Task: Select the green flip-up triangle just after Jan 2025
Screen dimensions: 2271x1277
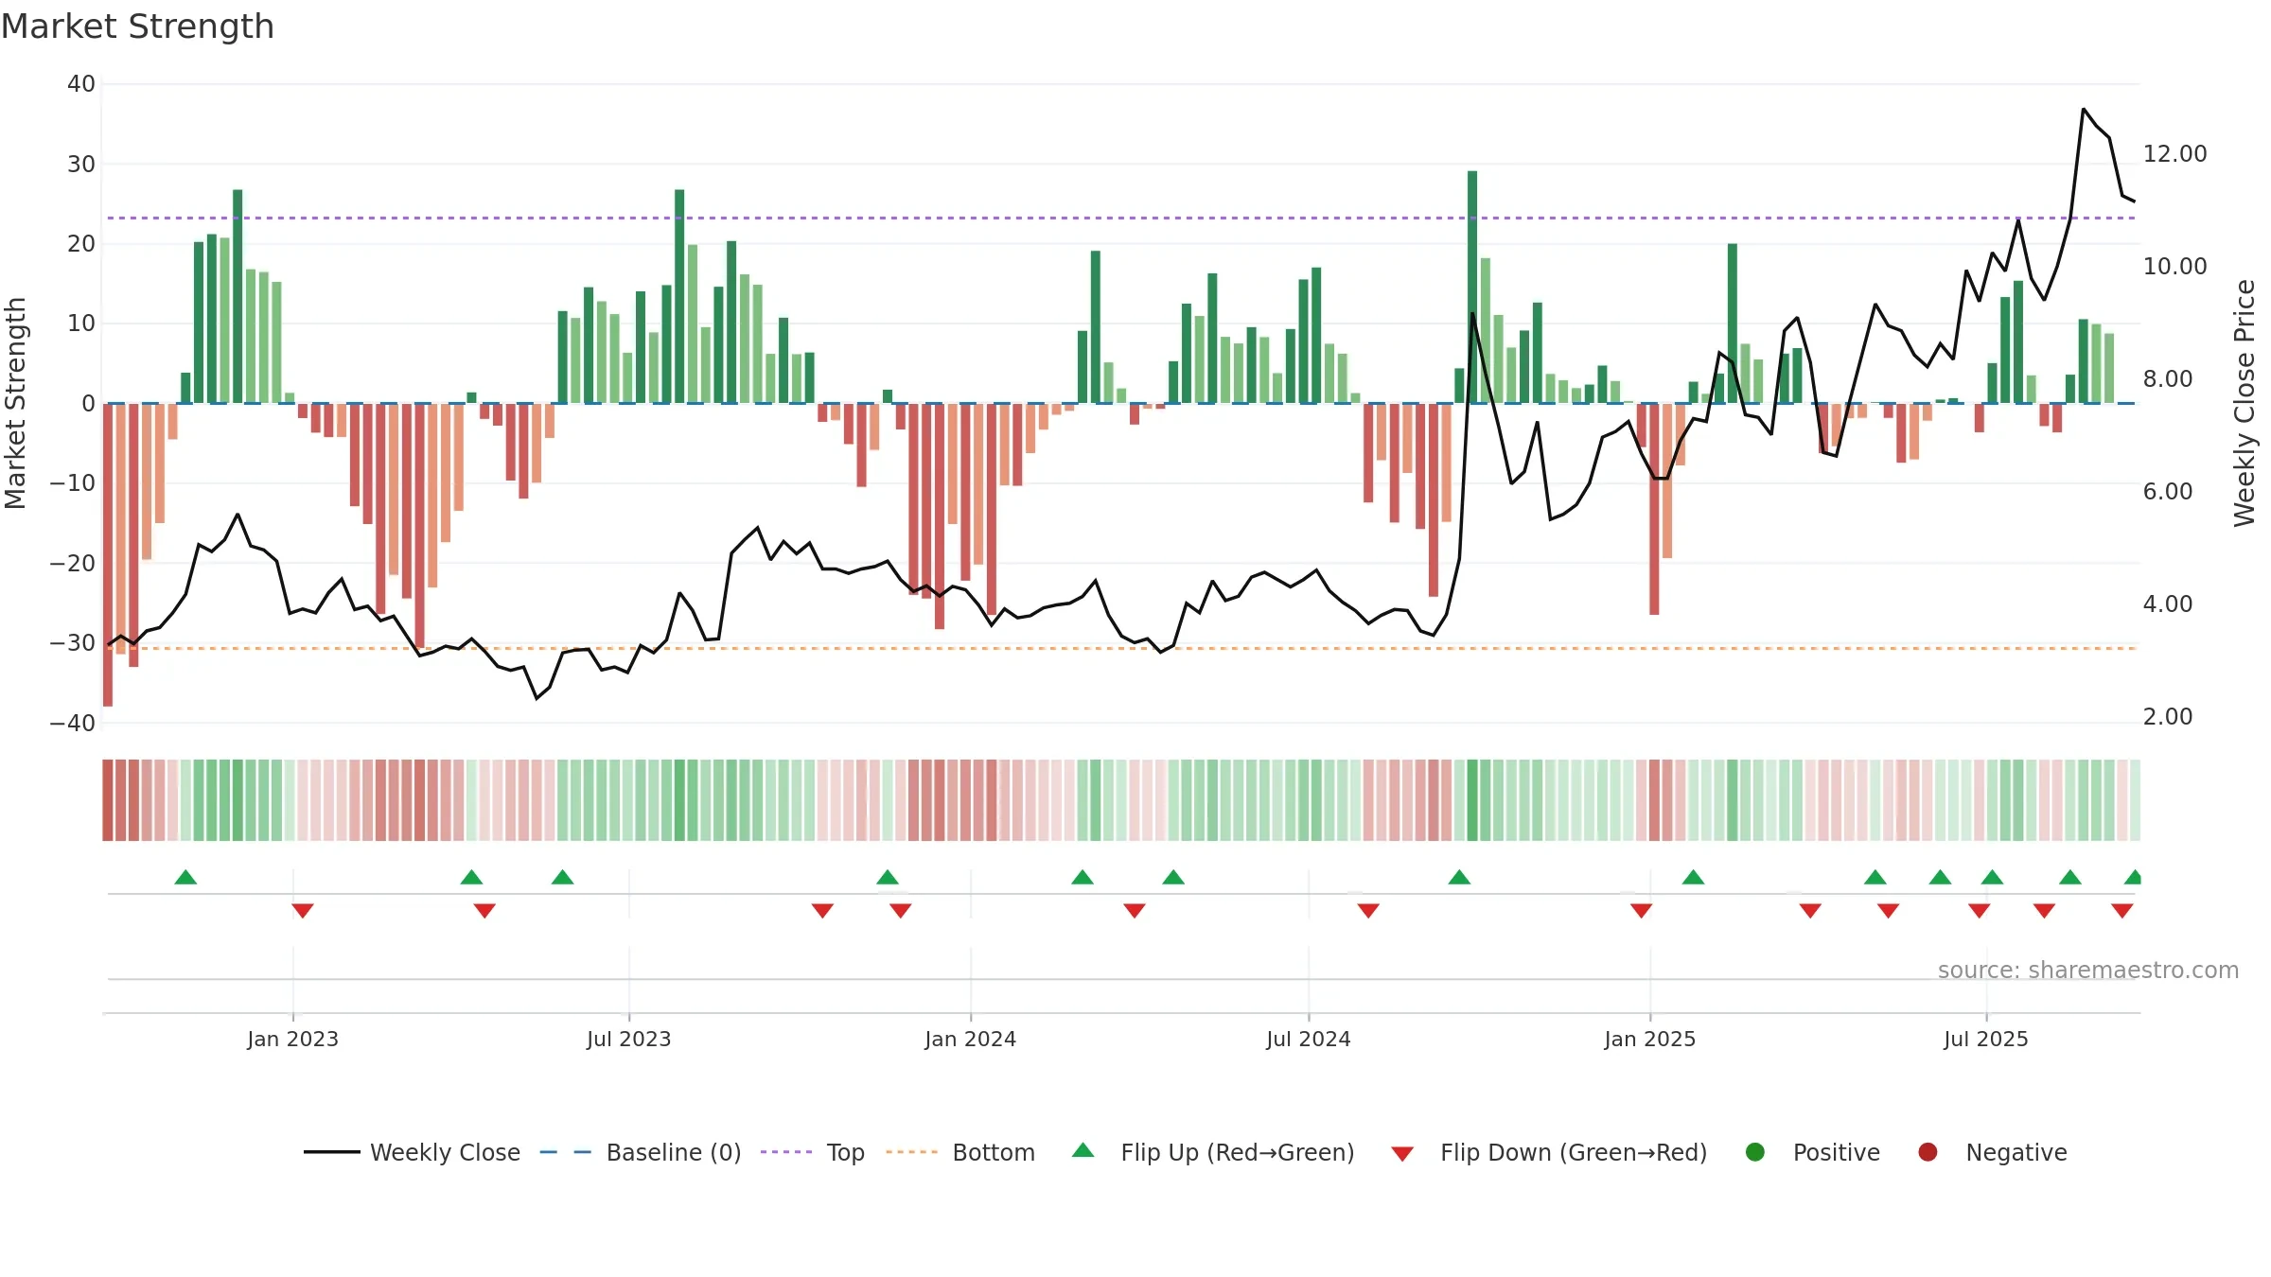Action: (x=1693, y=877)
